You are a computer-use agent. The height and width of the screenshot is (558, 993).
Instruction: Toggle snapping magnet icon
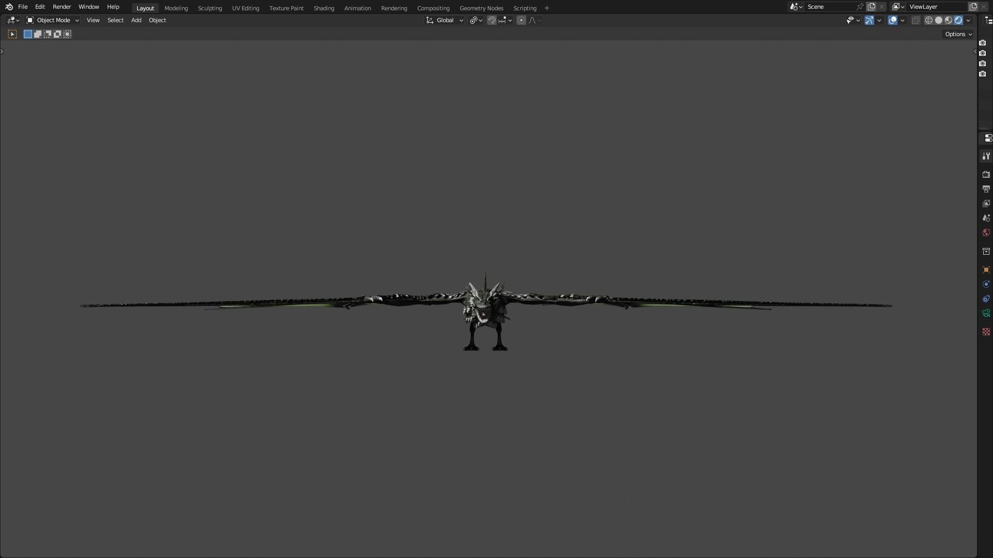492,20
